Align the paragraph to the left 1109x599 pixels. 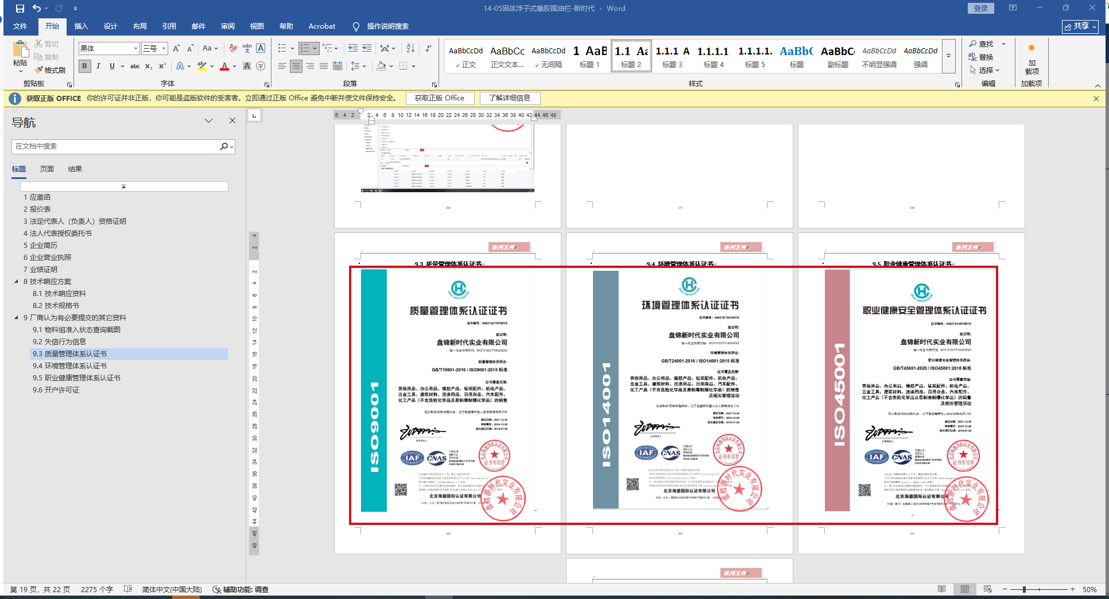[282, 67]
